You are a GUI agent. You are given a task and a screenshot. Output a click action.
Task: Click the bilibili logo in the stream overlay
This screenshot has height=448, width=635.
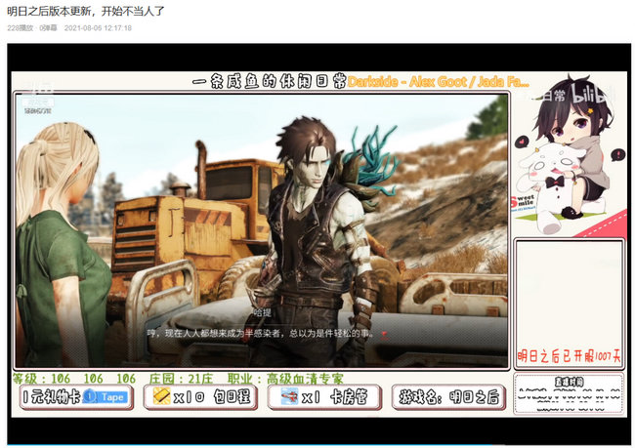pyautogui.click(x=592, y=94)
